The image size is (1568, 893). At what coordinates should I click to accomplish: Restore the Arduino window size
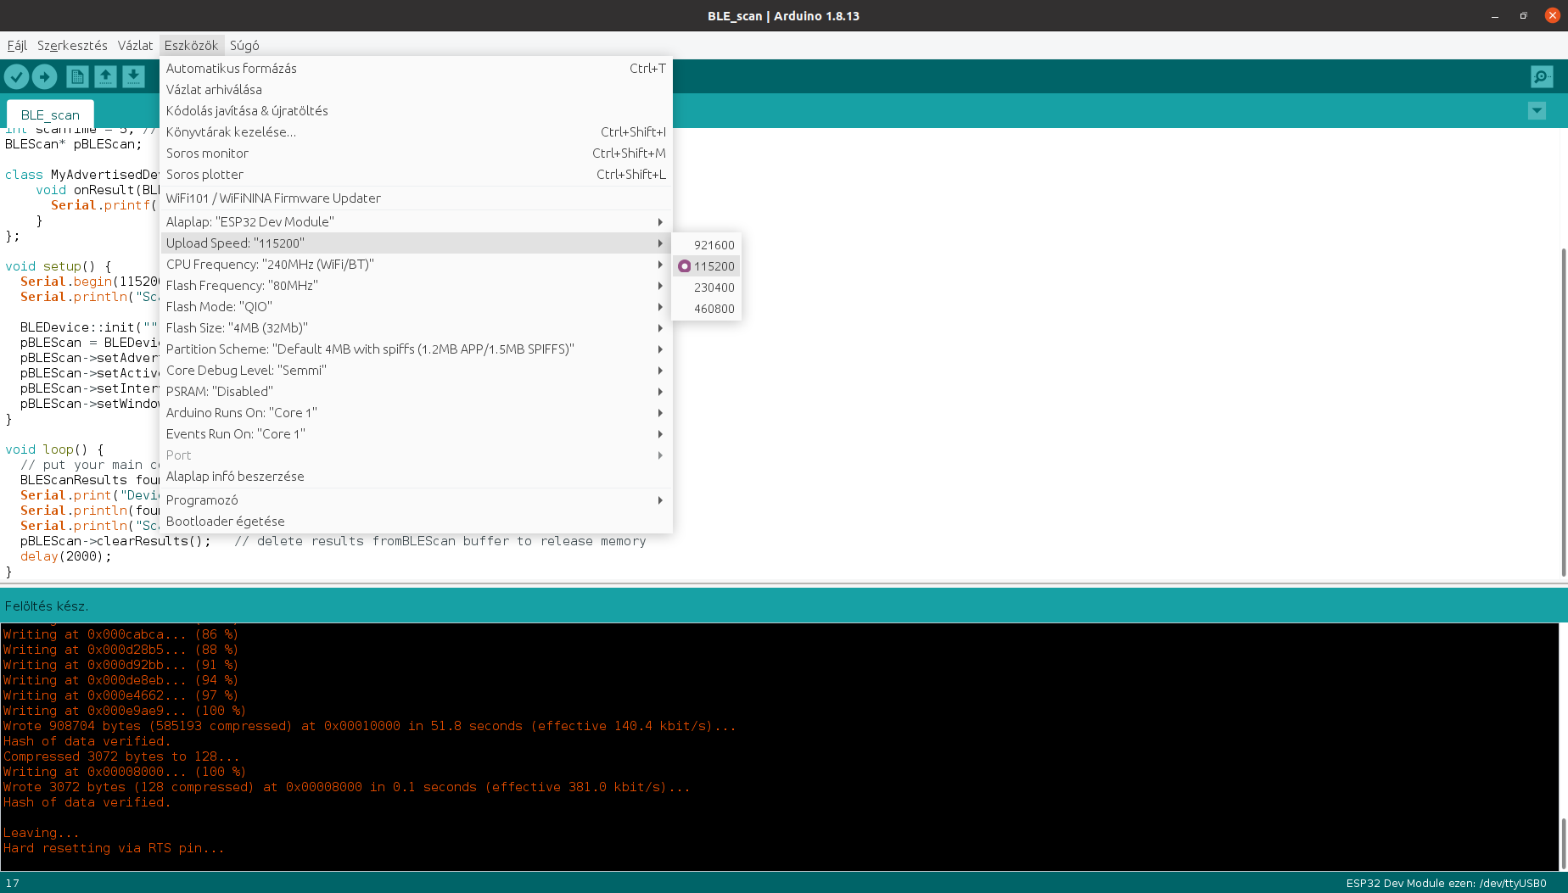pyautogui.click(x=1523, y=16)
